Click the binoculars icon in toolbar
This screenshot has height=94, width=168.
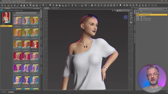(66, 5)
